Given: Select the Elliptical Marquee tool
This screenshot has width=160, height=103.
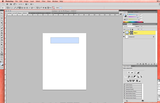Looking at the screenshot, I should 2,16.
